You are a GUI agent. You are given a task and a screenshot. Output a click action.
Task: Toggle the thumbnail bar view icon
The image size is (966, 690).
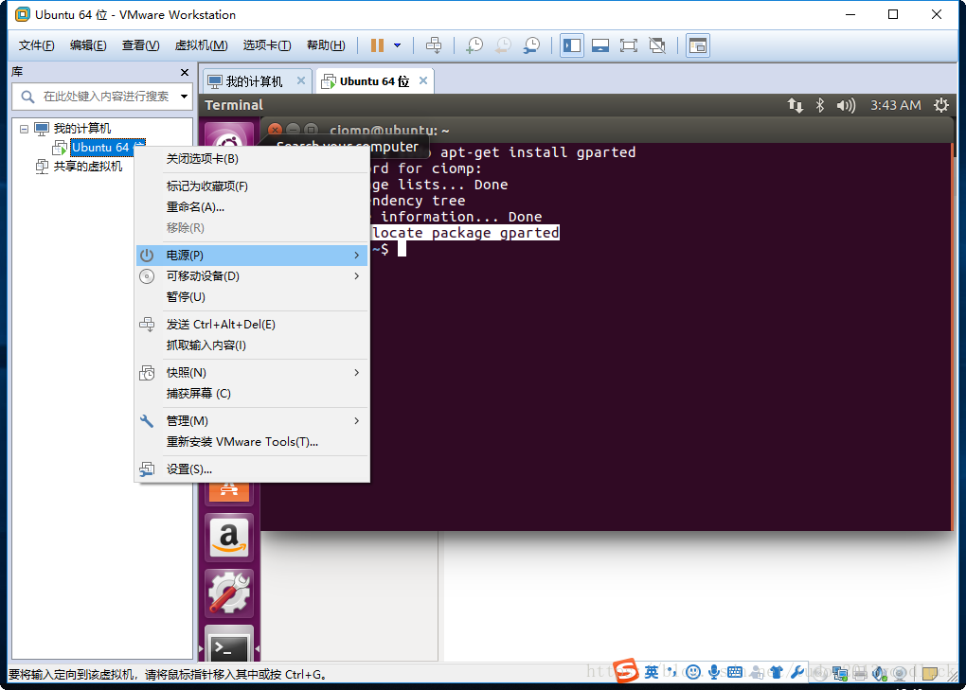pyautogui.click(x=600, y=44)
